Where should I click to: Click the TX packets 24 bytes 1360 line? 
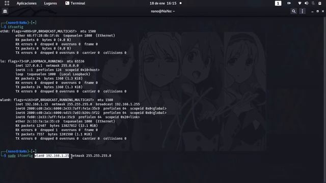[49, 87]
